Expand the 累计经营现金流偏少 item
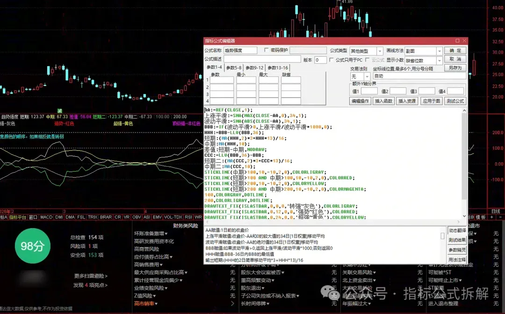This screenshot has height=314, width=505. pos(159,280)
